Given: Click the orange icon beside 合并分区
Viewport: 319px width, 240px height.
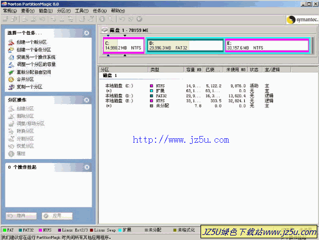Looking at the screenshot, I should (x=11, y=80).
